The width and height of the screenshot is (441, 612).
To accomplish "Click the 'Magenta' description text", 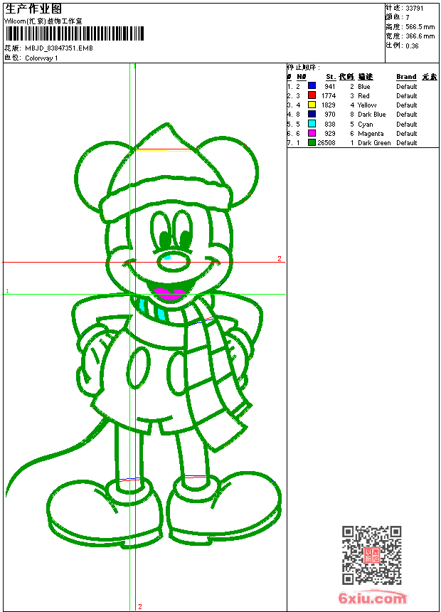I will click(x=371, y=134).
